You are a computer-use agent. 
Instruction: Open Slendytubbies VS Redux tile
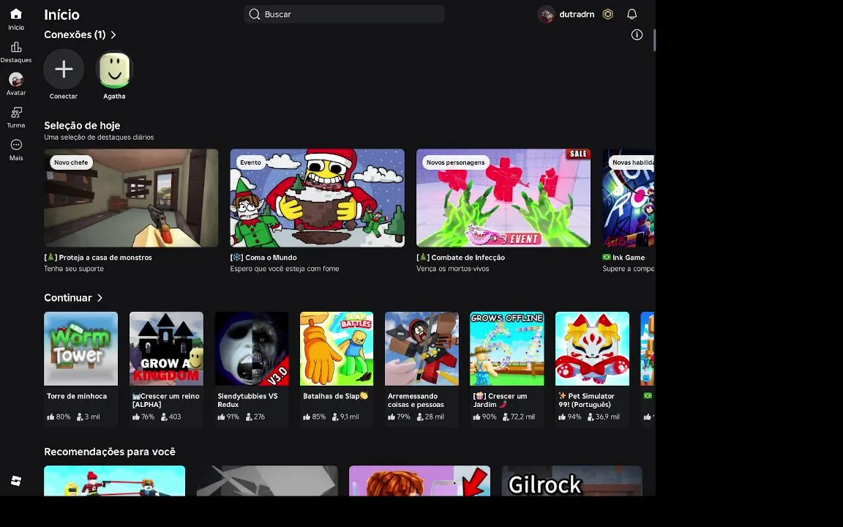click(x=252, y=348)
